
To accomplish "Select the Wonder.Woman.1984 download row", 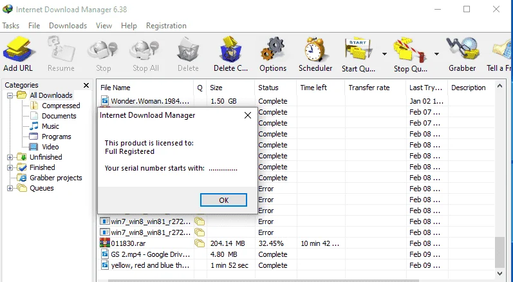I will (295, 101).
